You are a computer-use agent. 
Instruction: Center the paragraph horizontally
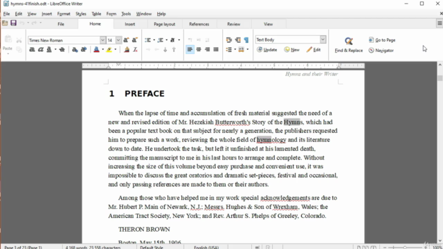pyautogui.click(x=199, y=50)
